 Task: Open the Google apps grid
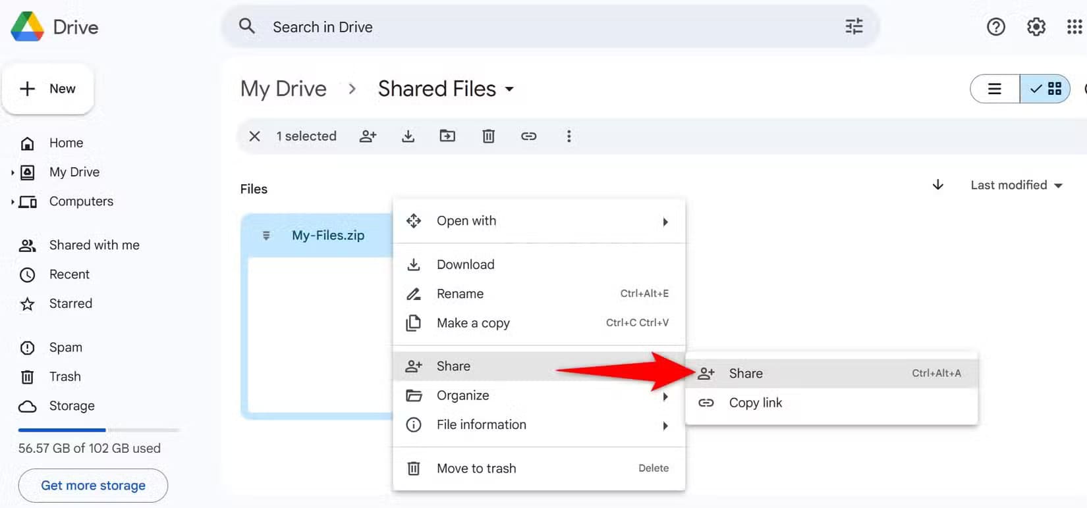click(1074, 27)
